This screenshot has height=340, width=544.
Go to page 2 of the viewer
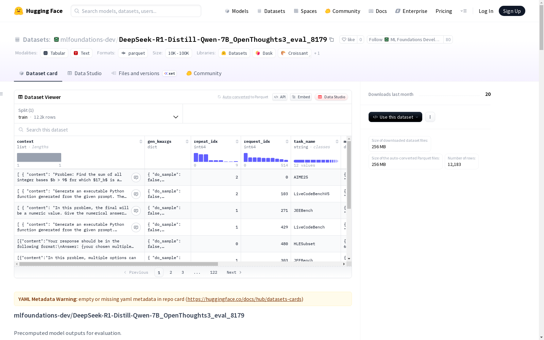(171, 272)
